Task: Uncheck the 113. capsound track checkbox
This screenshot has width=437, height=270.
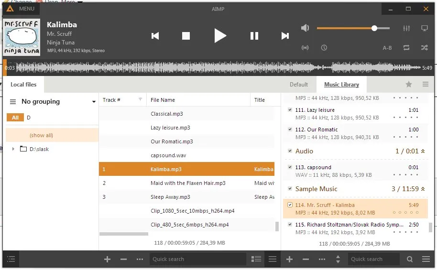Action: [290, 167]
